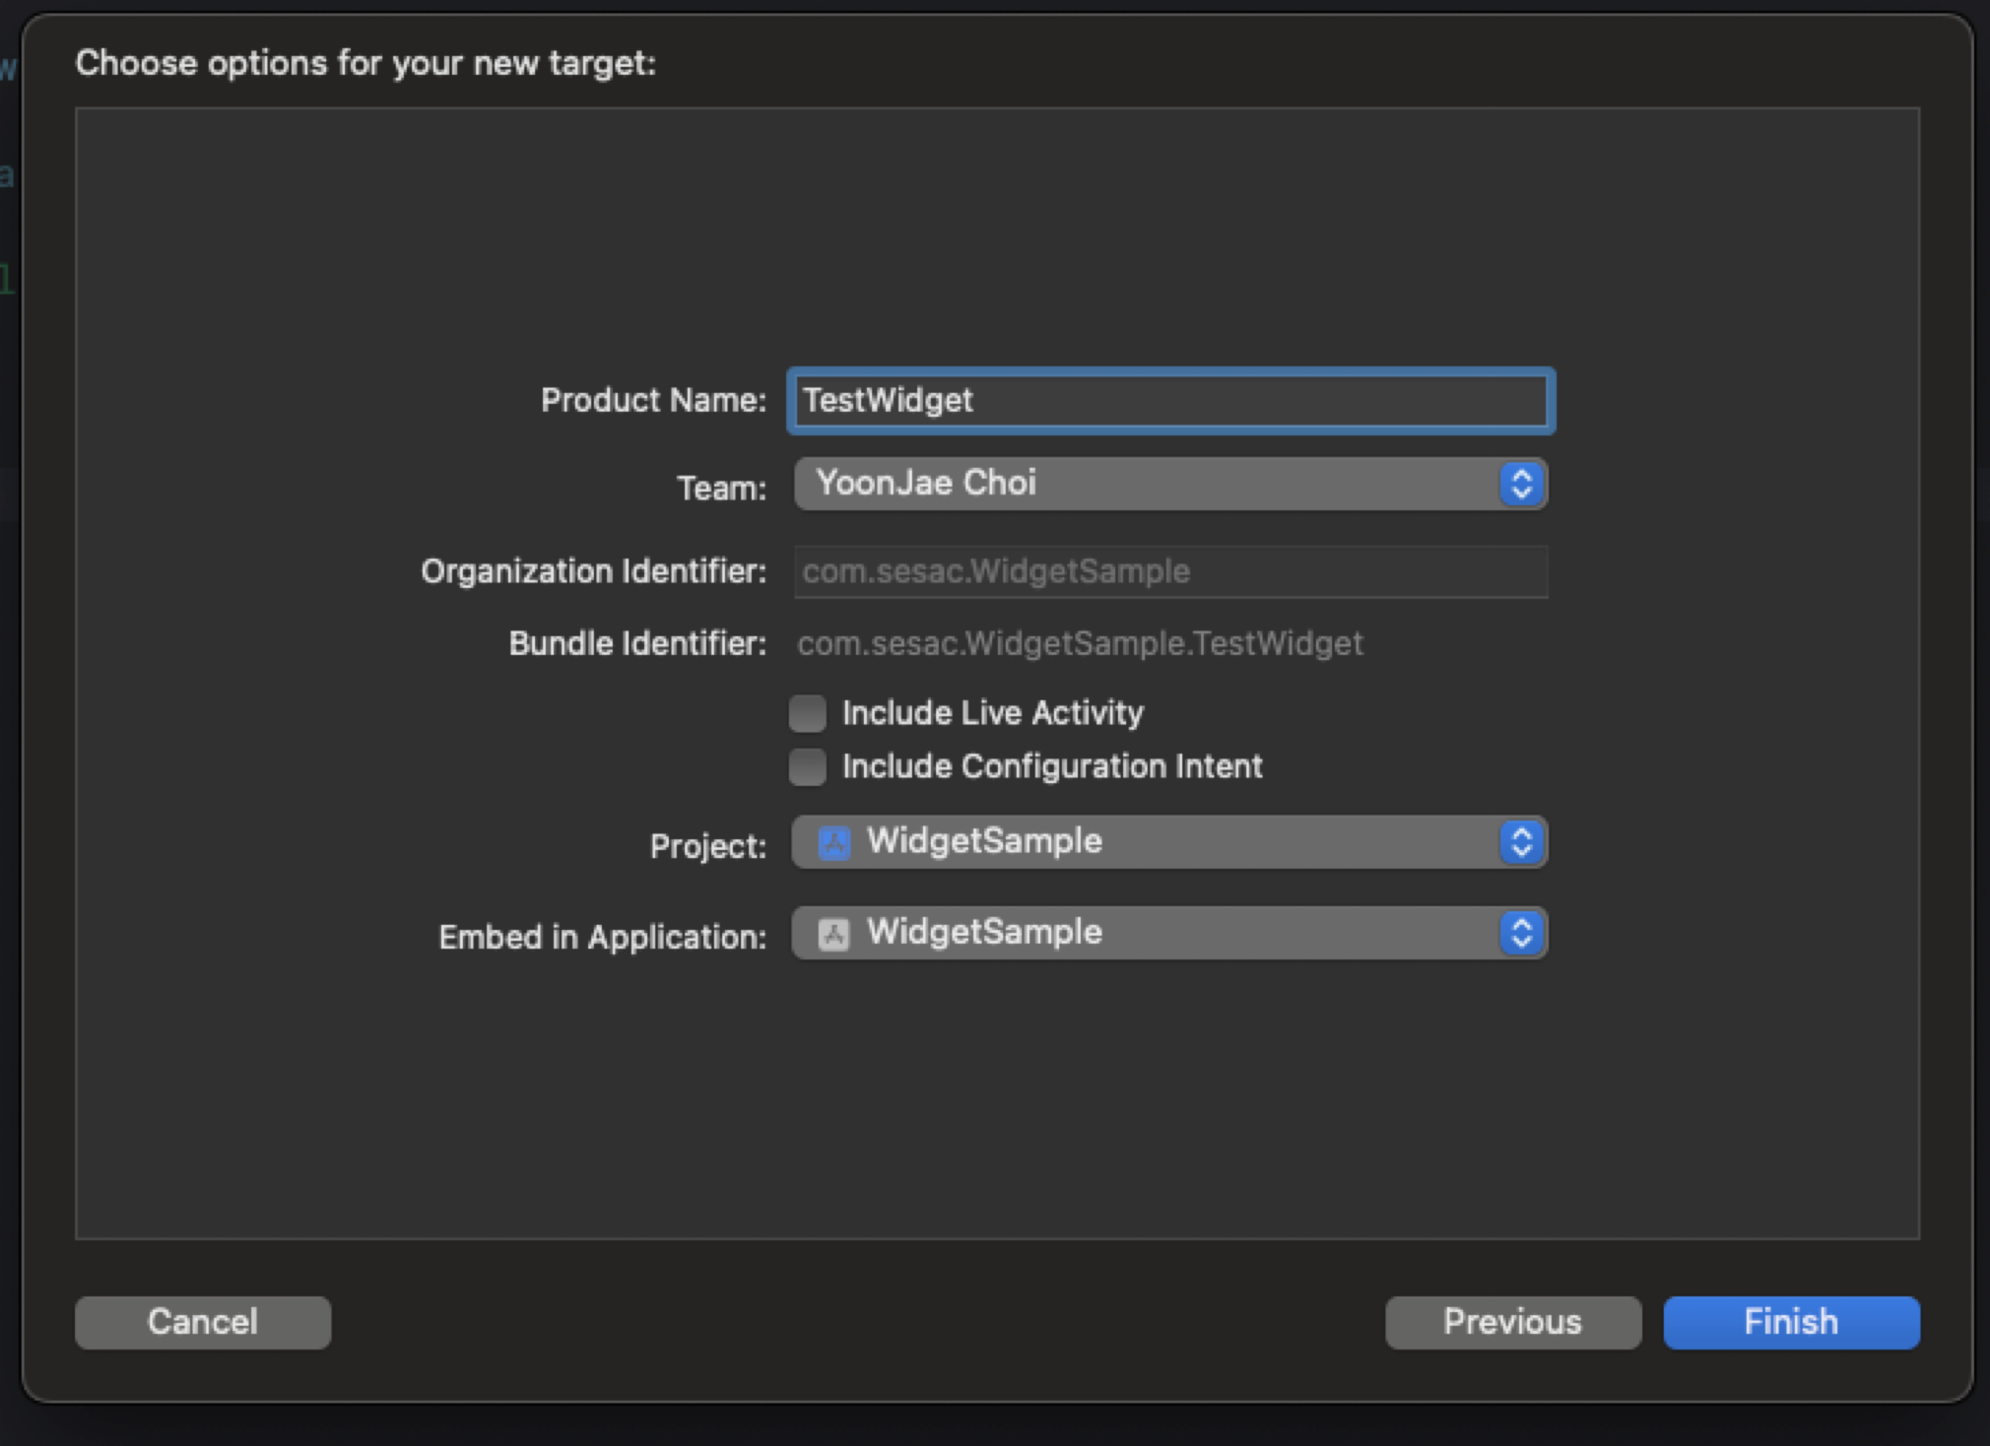Click the Bundle Identifier value text
1990x1446 pixels.
(x=1079, y=644)
